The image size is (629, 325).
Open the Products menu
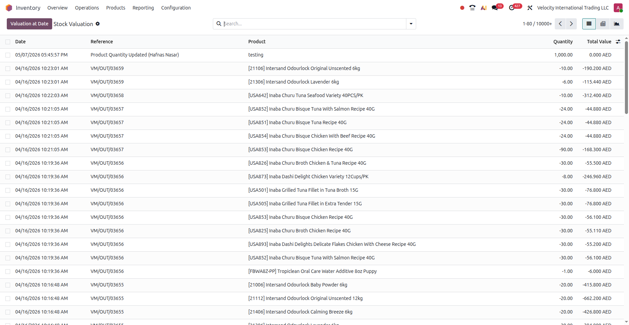coord(116,8)
